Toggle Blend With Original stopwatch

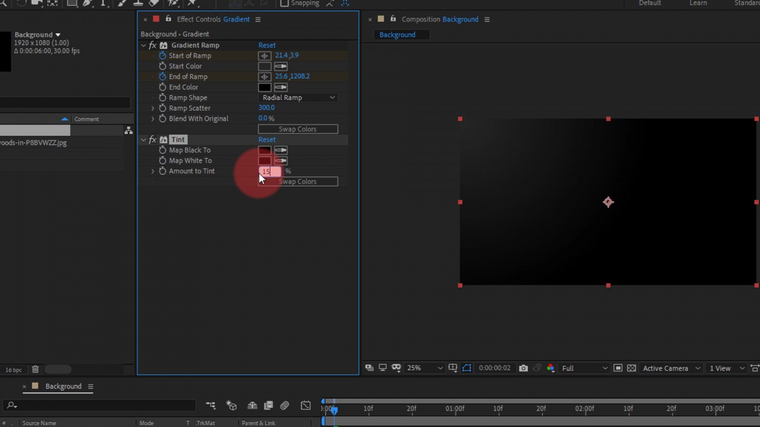point(162,118)
